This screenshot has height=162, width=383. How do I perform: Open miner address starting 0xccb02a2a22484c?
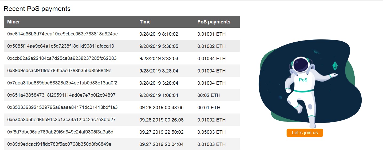[62, 58]
